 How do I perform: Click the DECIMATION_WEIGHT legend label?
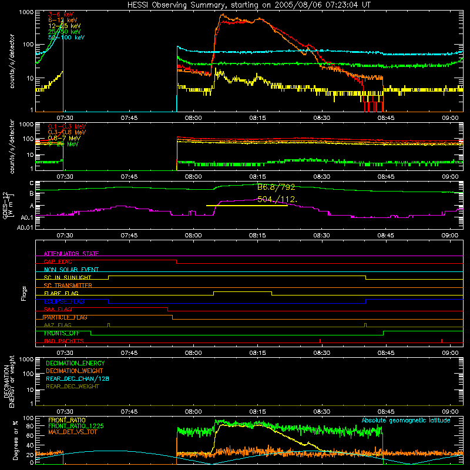[75, 371]
